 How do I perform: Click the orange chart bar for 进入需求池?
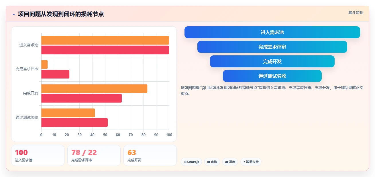pyautogui.click(x=105, y=40)
